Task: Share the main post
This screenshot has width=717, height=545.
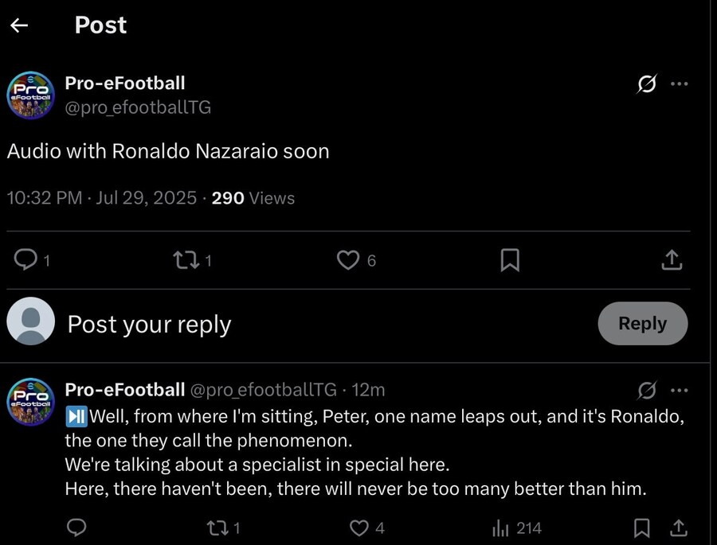Action: 672,259
